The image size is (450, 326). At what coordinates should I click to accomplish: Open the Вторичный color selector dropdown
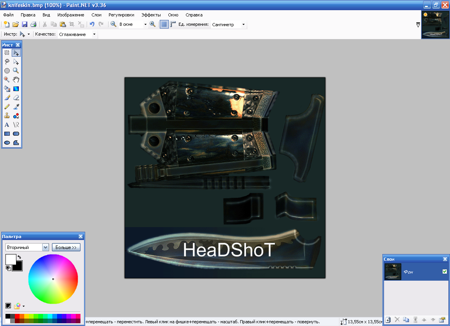click(45, 247)
